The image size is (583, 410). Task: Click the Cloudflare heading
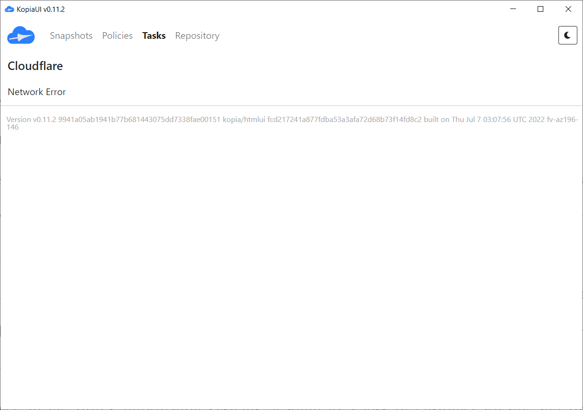coord(35,66)
